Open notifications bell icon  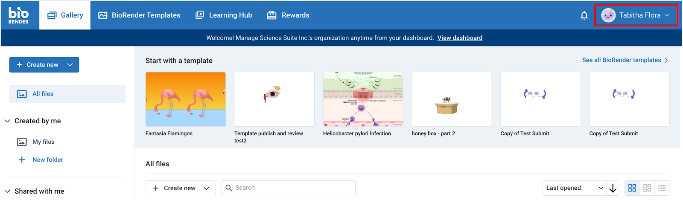[x=584, y=15]
